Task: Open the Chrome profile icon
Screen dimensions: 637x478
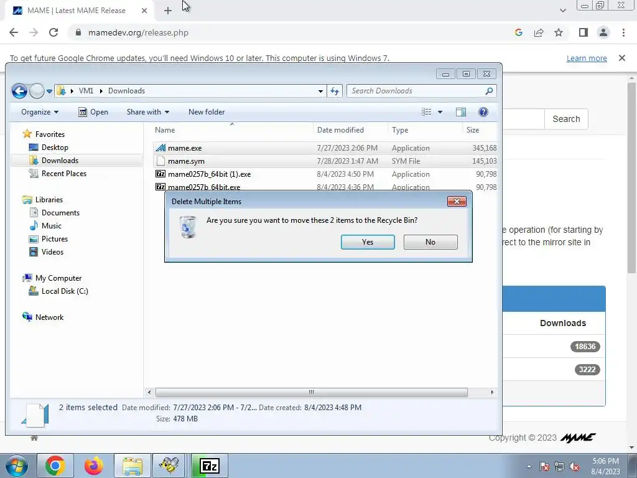Action: [x=603, y=32]
